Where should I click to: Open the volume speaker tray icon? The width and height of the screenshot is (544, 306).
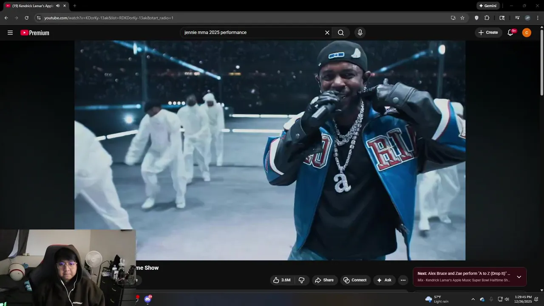[x=507, y=299]
